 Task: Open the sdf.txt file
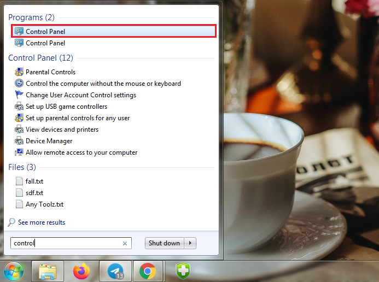coord(34,193)
